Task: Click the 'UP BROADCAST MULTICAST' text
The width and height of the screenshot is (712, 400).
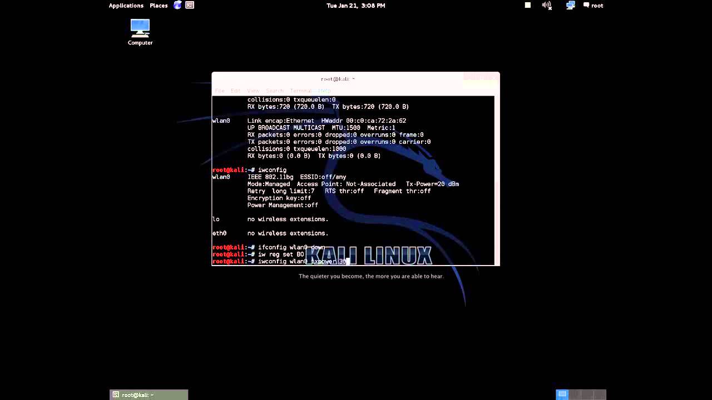Action: pos(286,128)
